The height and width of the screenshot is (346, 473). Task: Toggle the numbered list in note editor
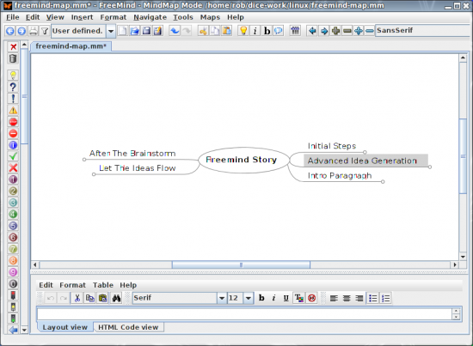pyautogui.click(x=385, y=298)
